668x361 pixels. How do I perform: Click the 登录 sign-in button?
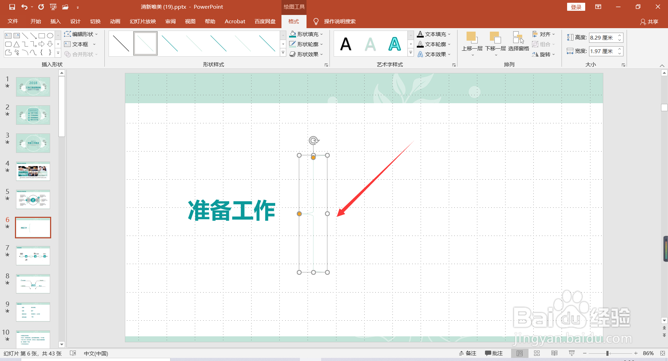coord(576,7)
